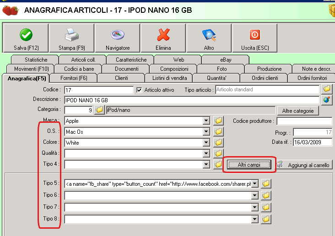Expand the O.S. dropdown showing Mac Os
The height and width of the screenshot is (236, 335).
[x=206, y=132]
